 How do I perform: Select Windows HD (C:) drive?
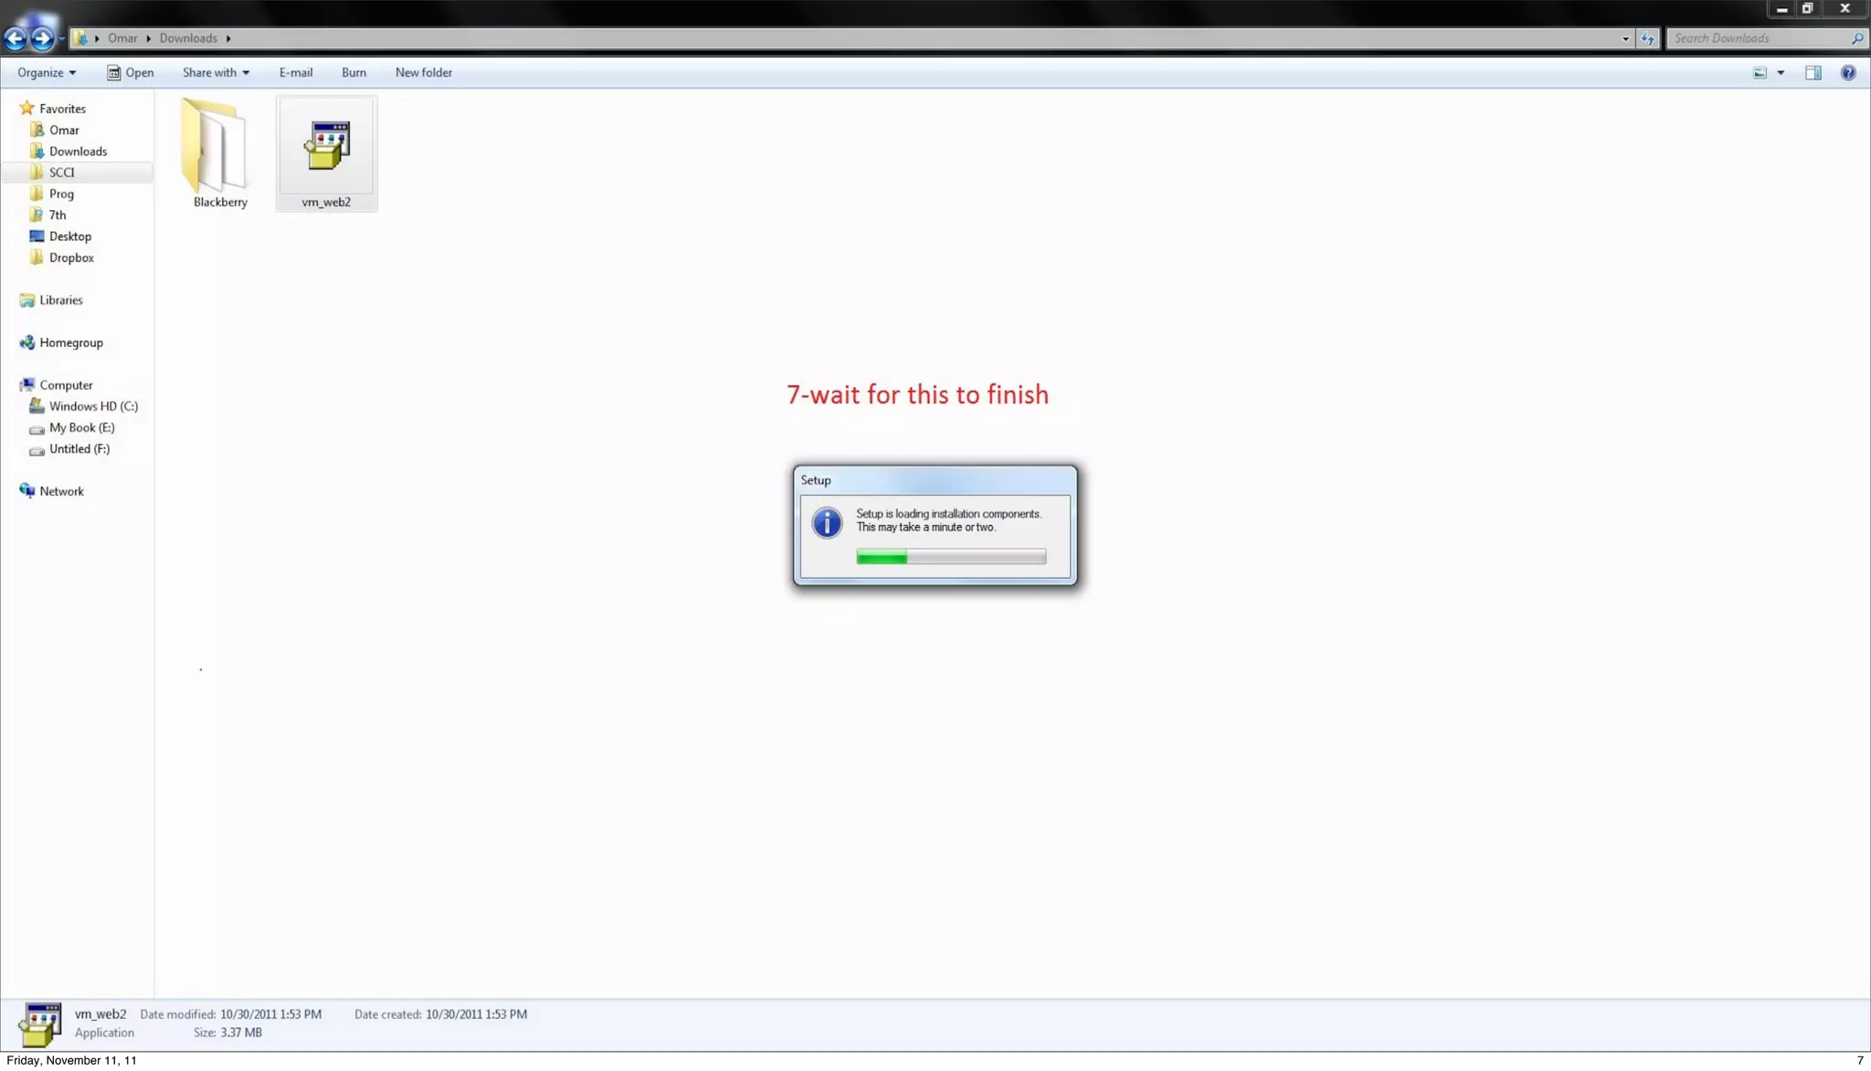(x=93, y=406)
